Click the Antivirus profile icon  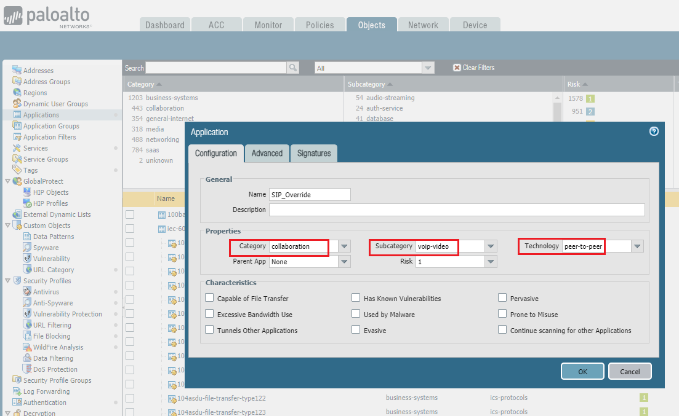[27, 292]
